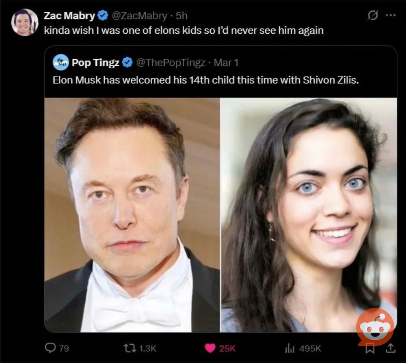Viewport: 406px width, 363px height.
Task: Click the Grok slashed-circle icon
Action: tap(373, 15)
